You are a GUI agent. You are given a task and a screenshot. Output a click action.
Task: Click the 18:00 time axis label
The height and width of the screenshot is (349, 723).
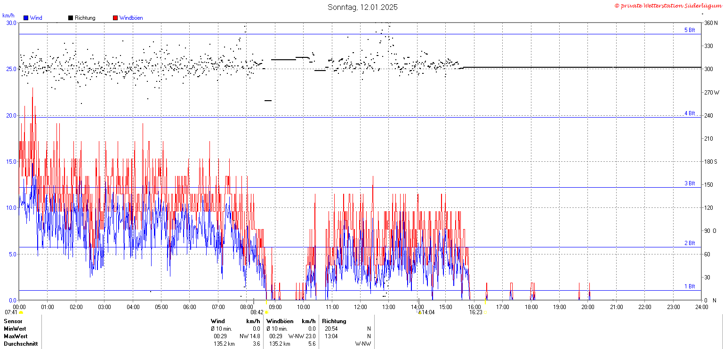click(531, 307)
